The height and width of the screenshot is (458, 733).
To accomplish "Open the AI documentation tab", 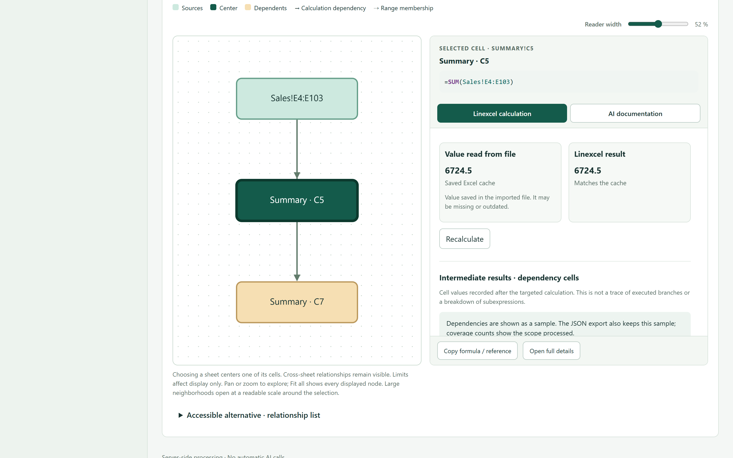I will click(635, 113).
